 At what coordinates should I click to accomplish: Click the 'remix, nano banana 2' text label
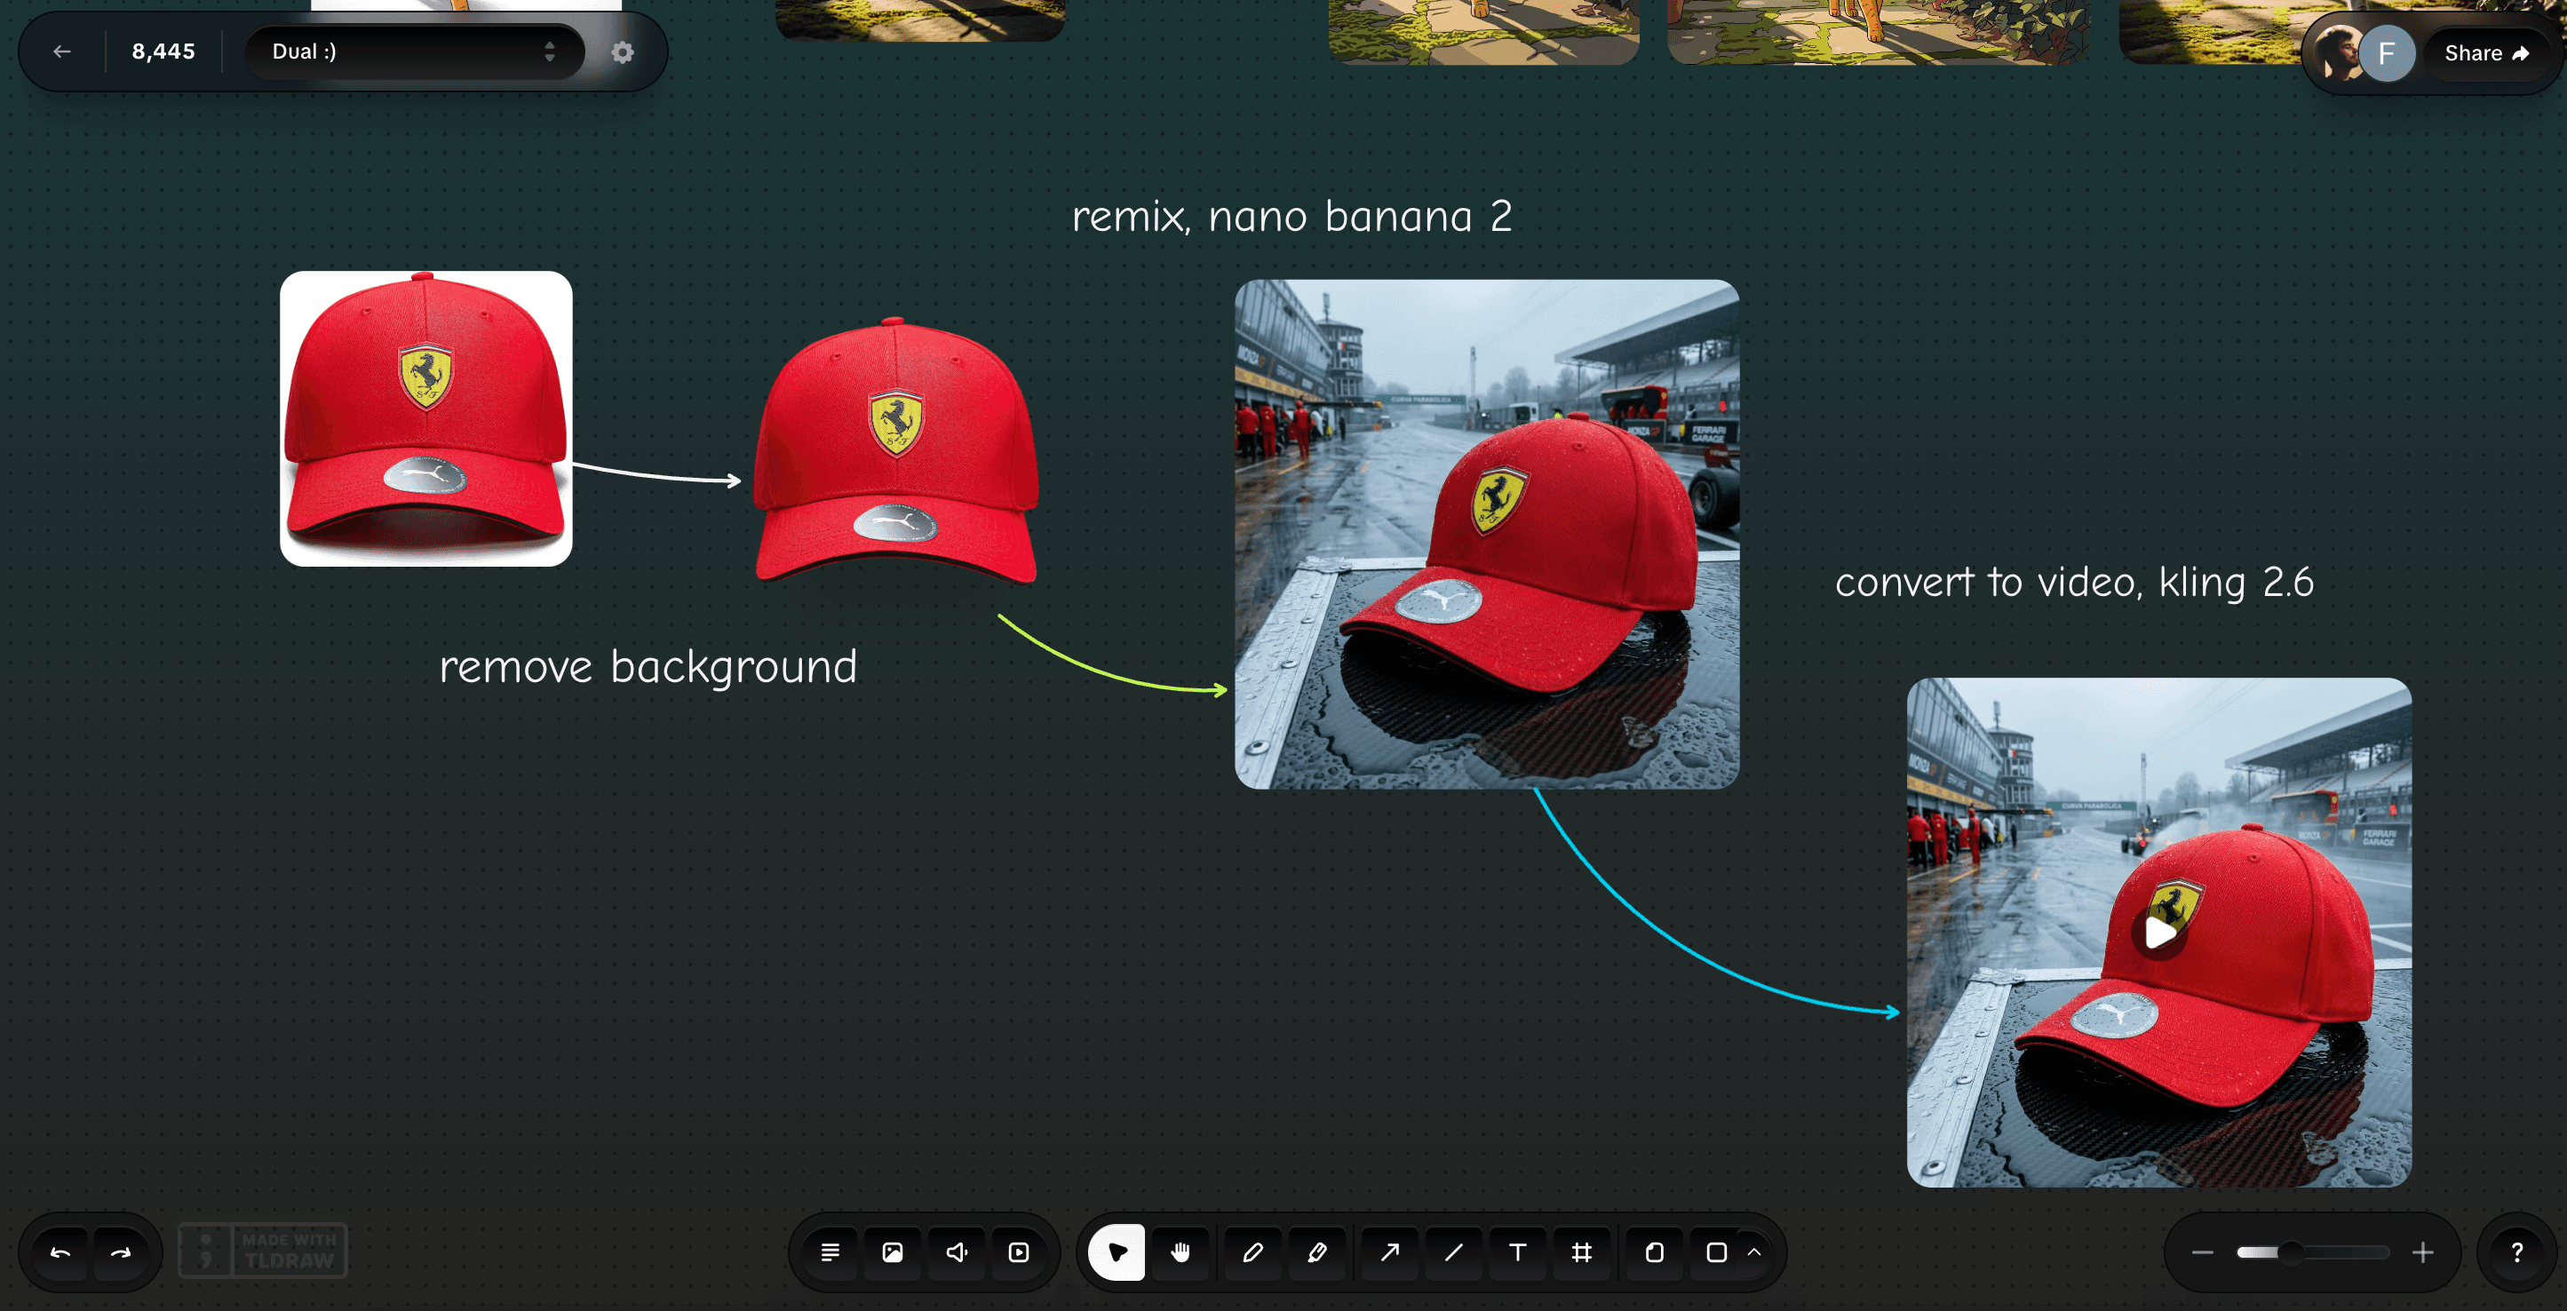point(1292,216)
